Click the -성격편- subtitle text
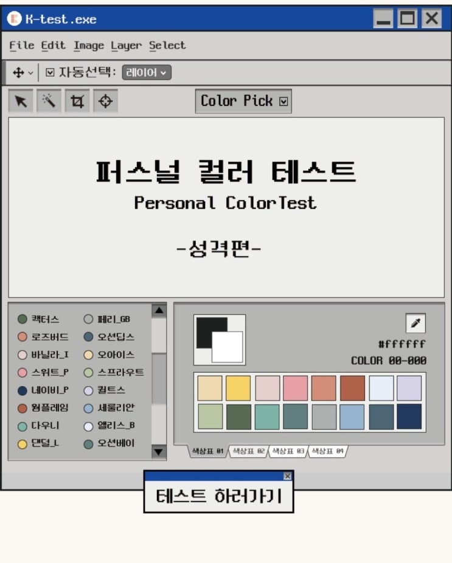This screenshot has width=452, height=563. (x=219, y=249)
